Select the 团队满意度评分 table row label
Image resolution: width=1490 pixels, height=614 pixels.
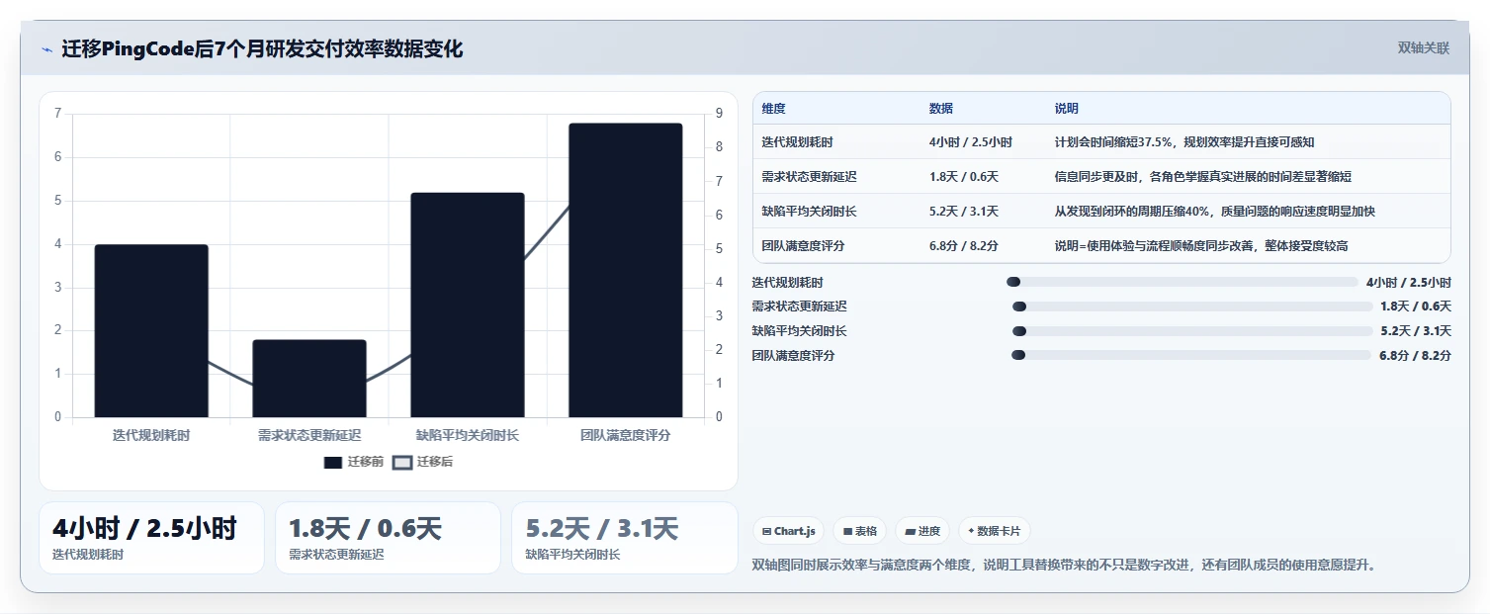coord(803,246)
